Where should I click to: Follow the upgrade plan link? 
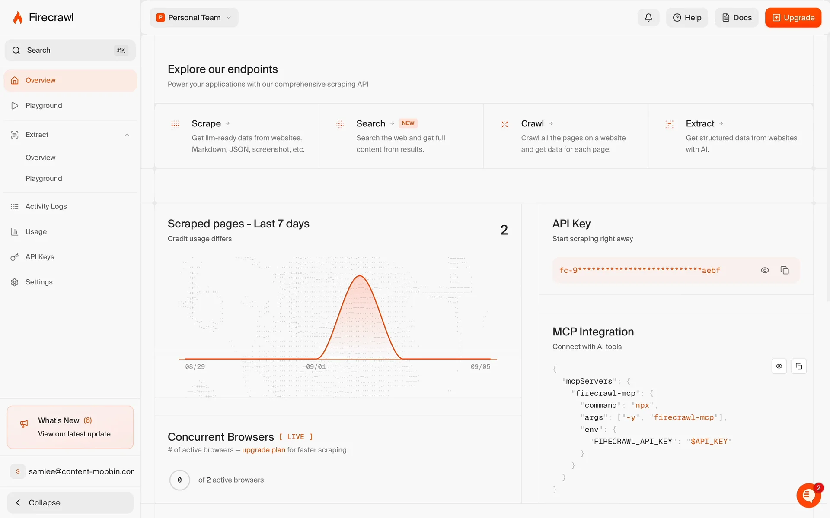click(263, 450)
